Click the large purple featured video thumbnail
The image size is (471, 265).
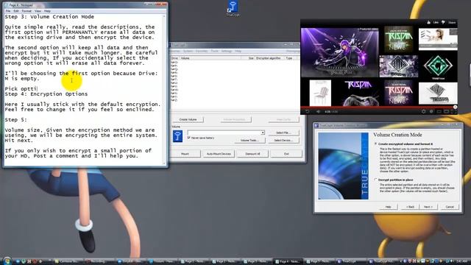click(340, 52)
